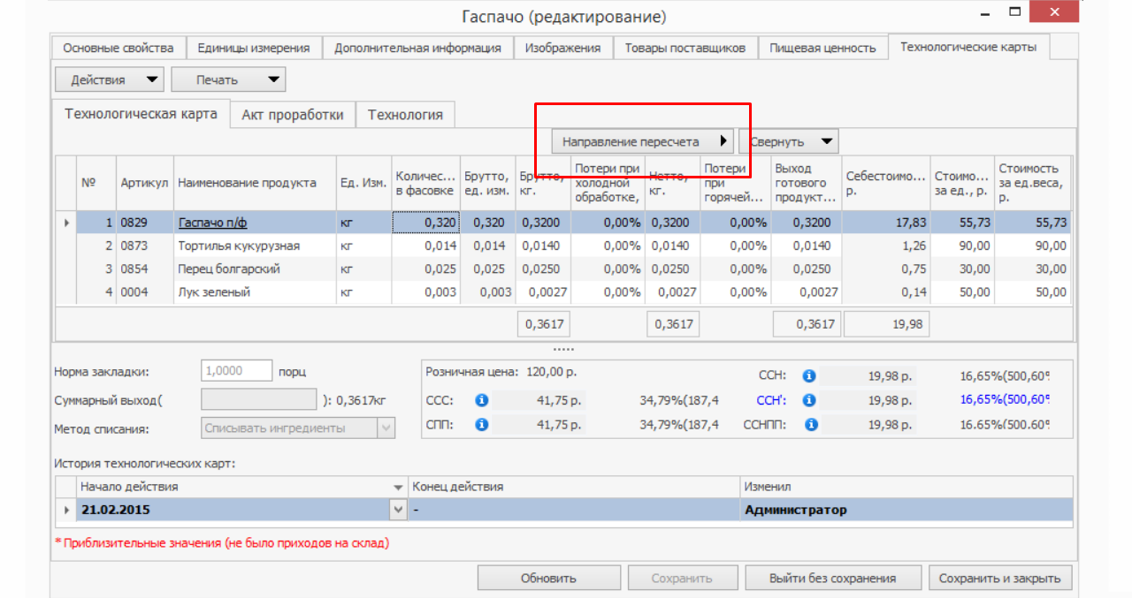1132x598 pixels.
Task: Switch to the Акт проработки sub-tab
Action: tap(293, 115)
